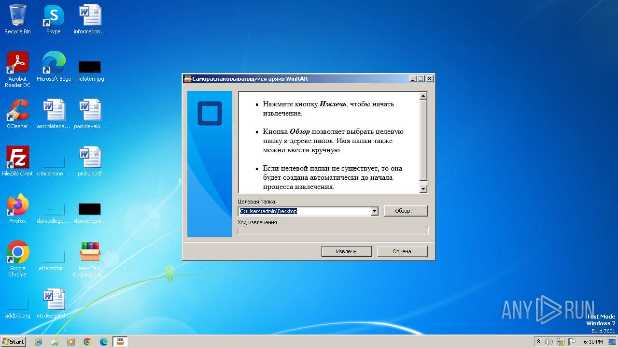618x348 pixels.
Task: Click the Отмена cancel button
Action: [x=402, y=251]
